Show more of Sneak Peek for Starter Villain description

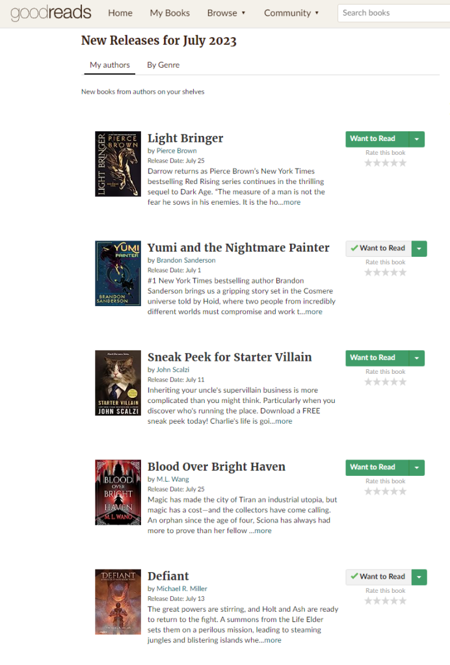(284, 421)
